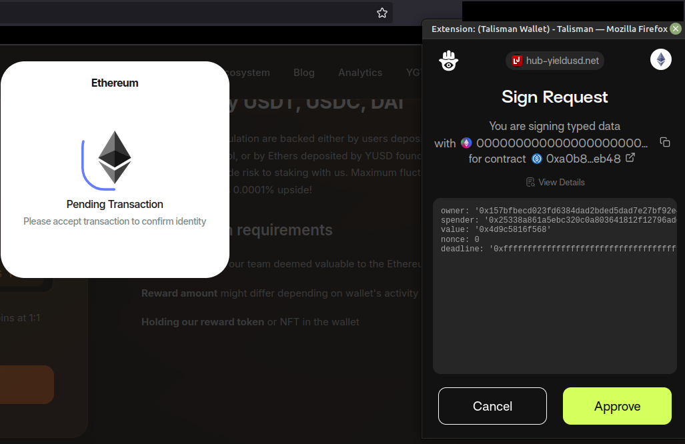Click the colorful account avatar next to 'with'
This screenshot has width=685, height=444.
pyautogui.click(x=466, y=143)
